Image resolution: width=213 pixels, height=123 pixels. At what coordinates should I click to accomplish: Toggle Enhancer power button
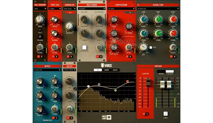68,56
